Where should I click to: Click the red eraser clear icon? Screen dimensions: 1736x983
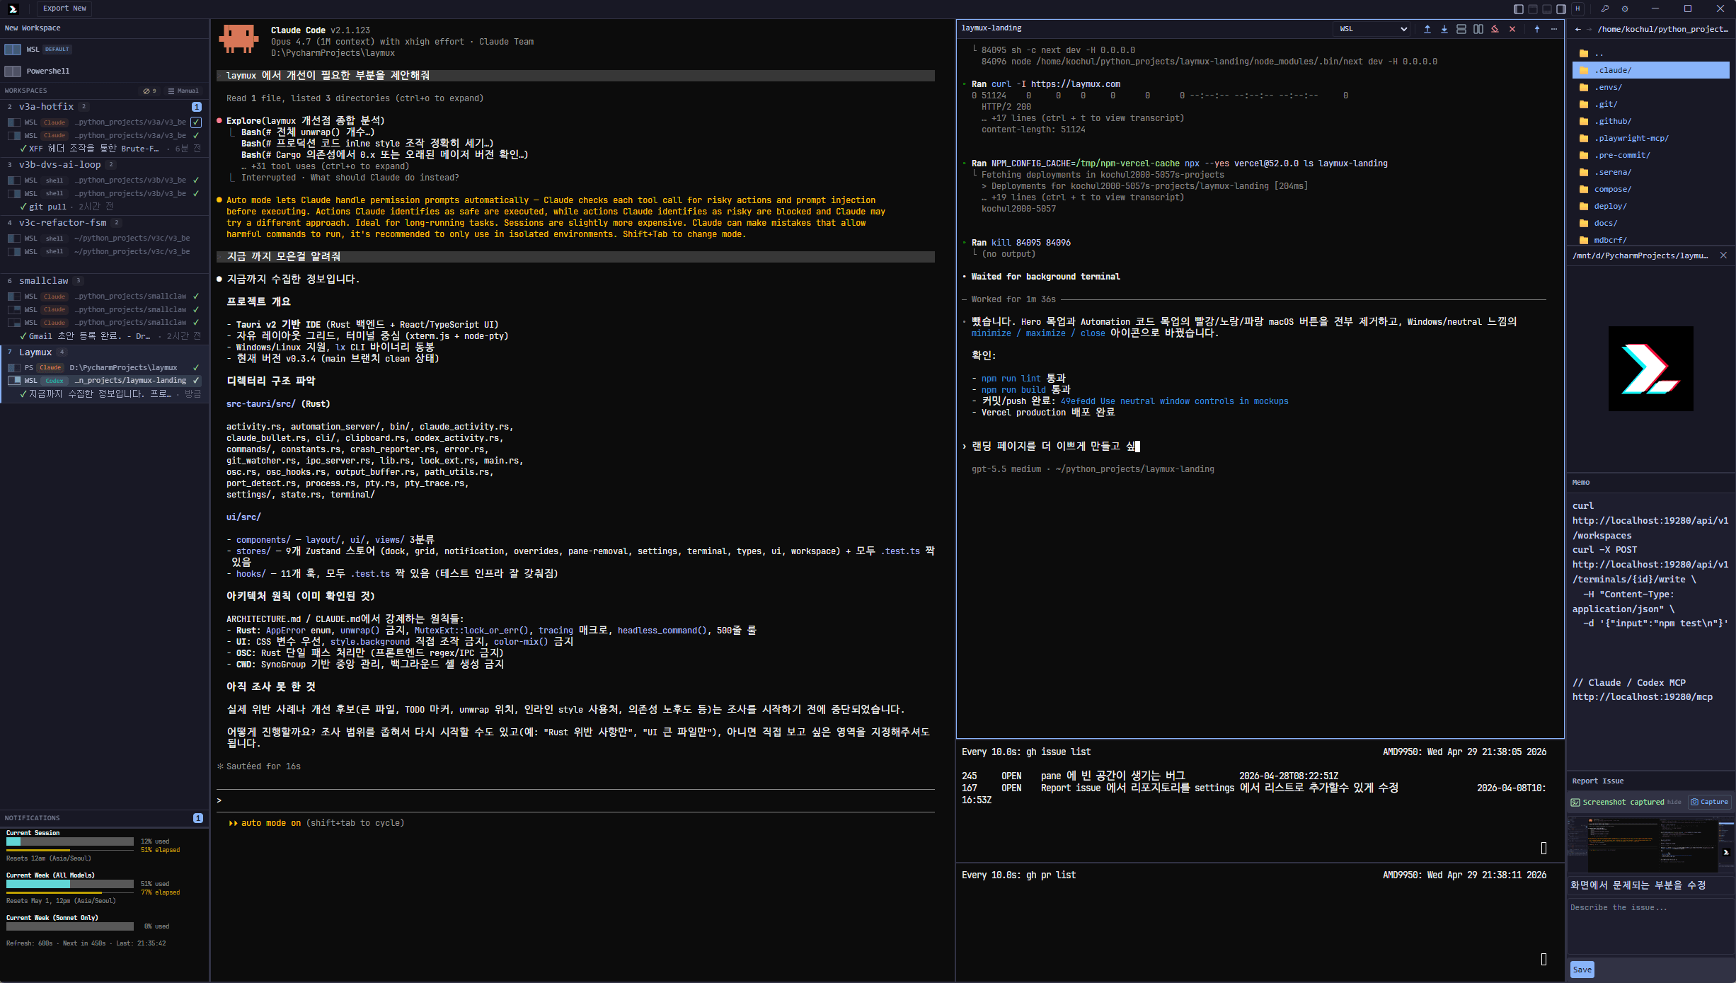pyautogui.click(x=1495, y=29)
